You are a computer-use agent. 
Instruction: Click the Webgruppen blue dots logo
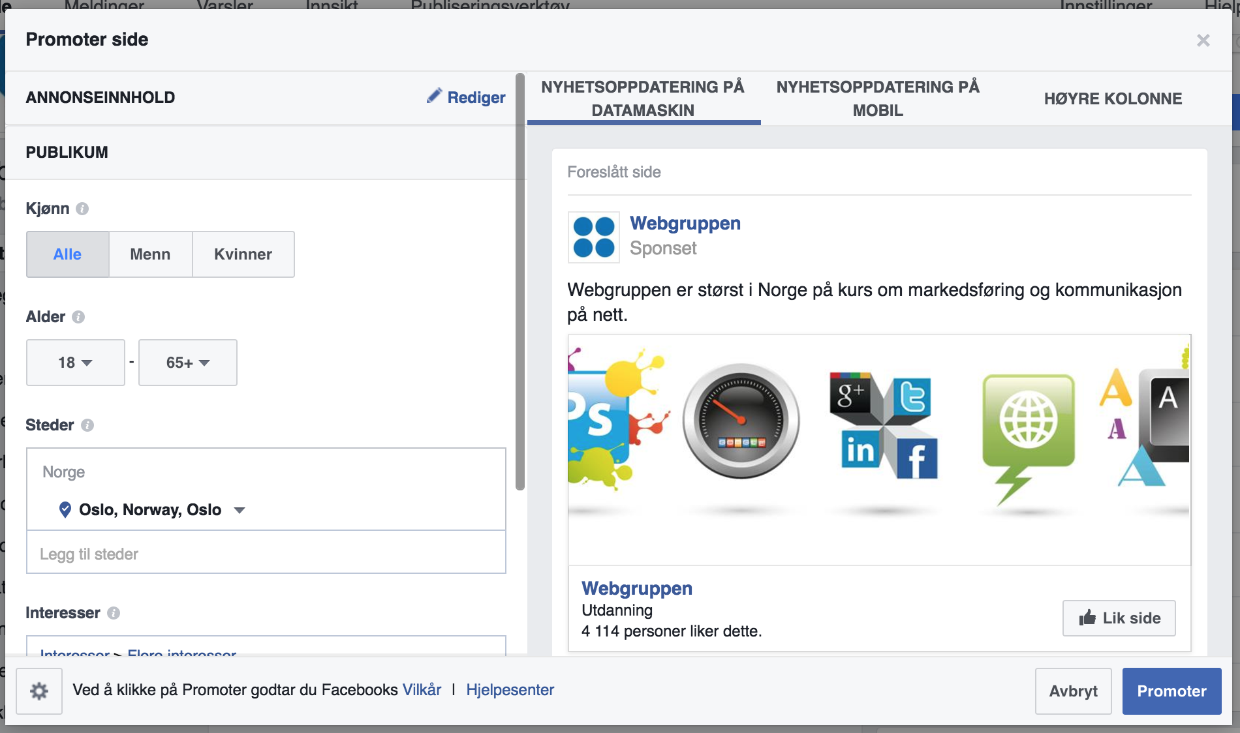coord(593,237)
